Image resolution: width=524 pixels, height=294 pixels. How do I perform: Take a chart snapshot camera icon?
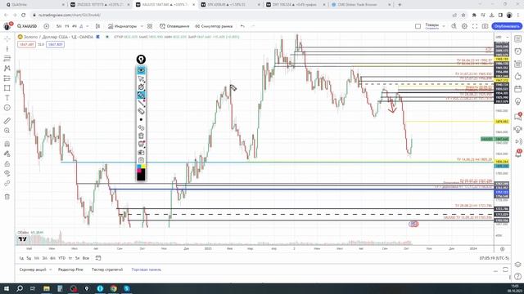click(485, 26)
